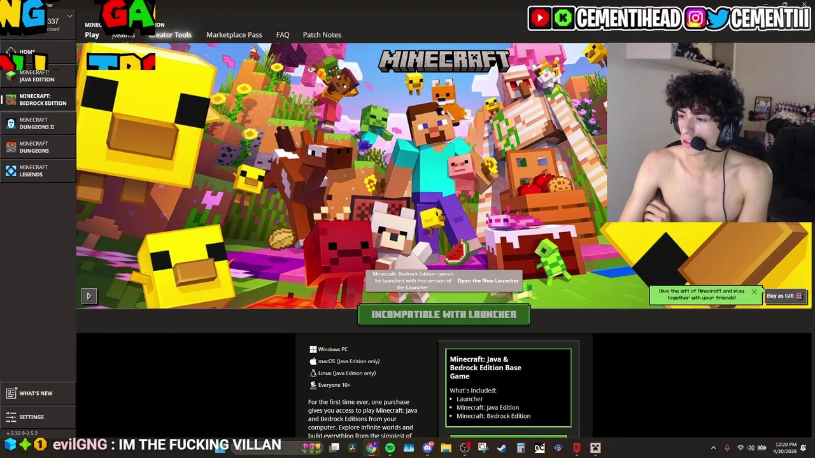Open the red 6 app on taskbar
Viewport: 815px width, 458px height.
tap(577, 448)
